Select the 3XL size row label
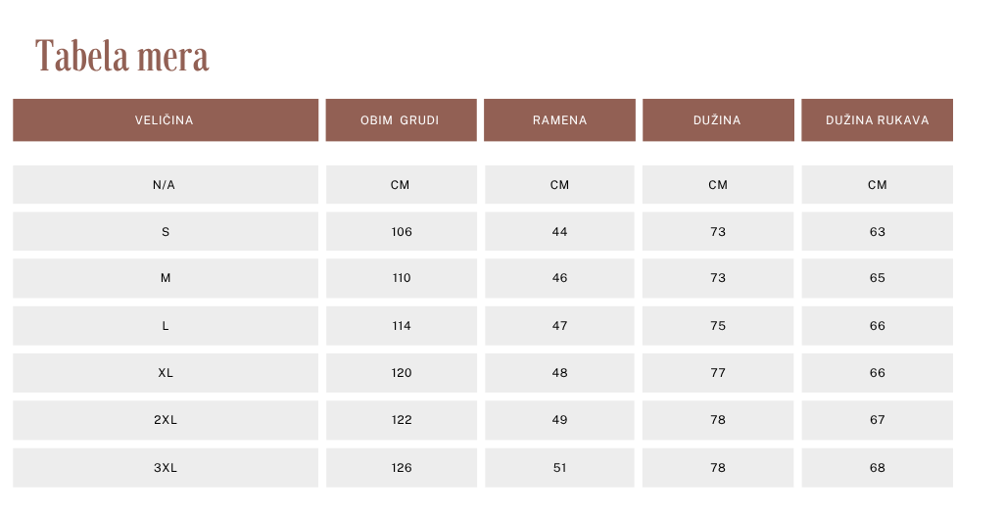This screenshot has width=1003, height=512. tap(166, 468)
